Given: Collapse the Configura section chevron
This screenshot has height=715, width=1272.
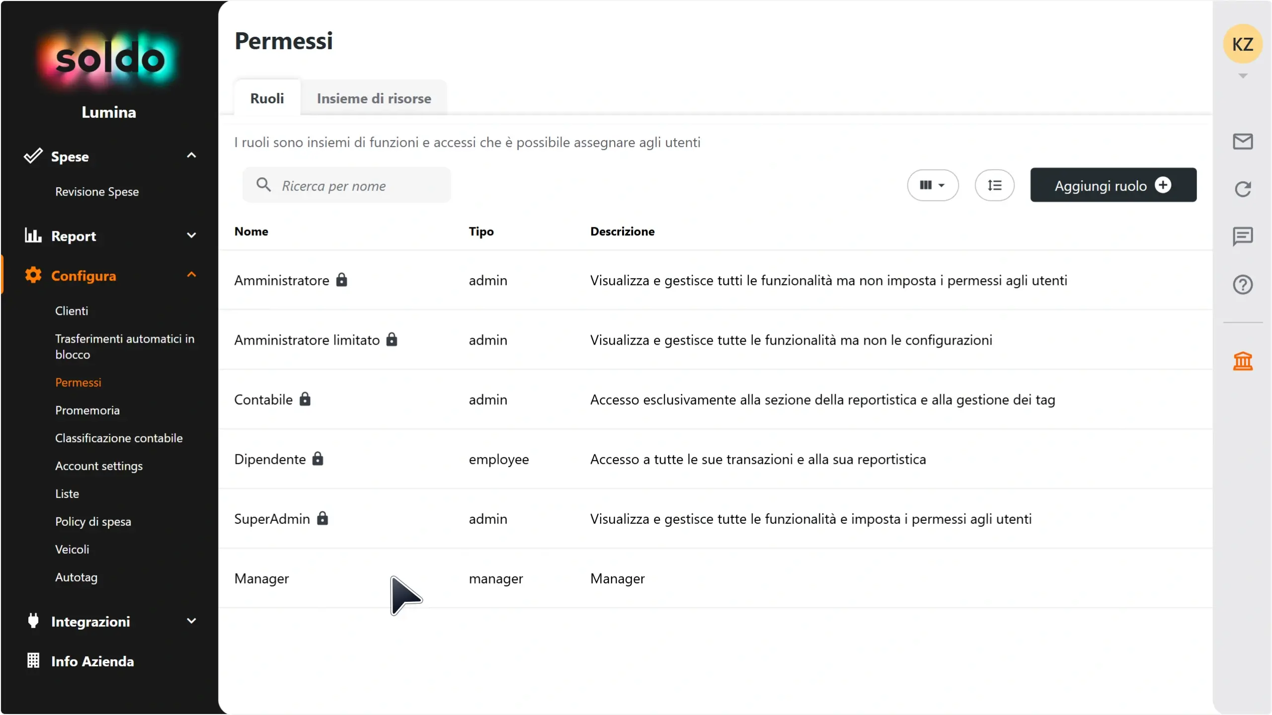Looking at the screenshot, I should 191,275.
